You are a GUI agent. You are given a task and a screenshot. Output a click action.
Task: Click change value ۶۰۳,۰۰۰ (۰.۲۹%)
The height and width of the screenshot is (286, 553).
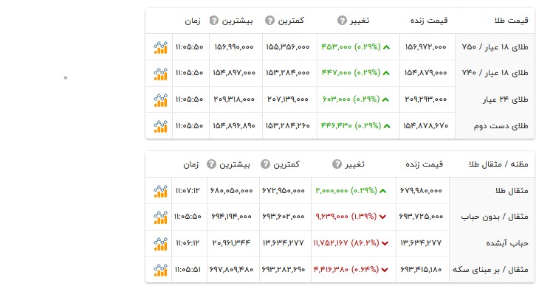click(351, 100)
